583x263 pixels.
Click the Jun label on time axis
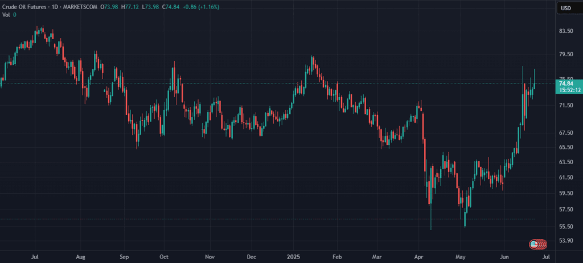click(x=504, y=257)
